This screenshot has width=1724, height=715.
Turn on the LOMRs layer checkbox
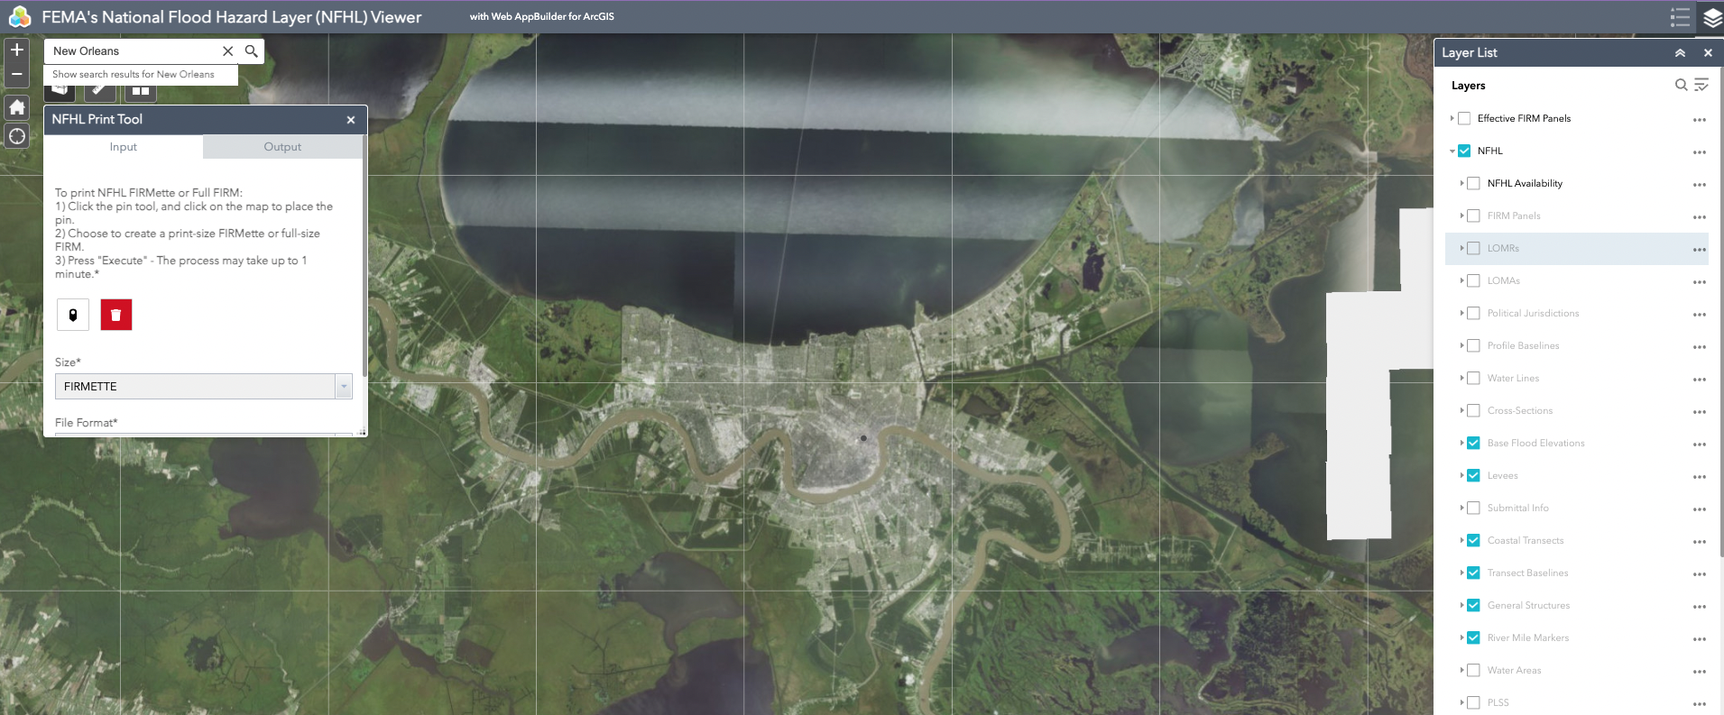point(1473,249)
